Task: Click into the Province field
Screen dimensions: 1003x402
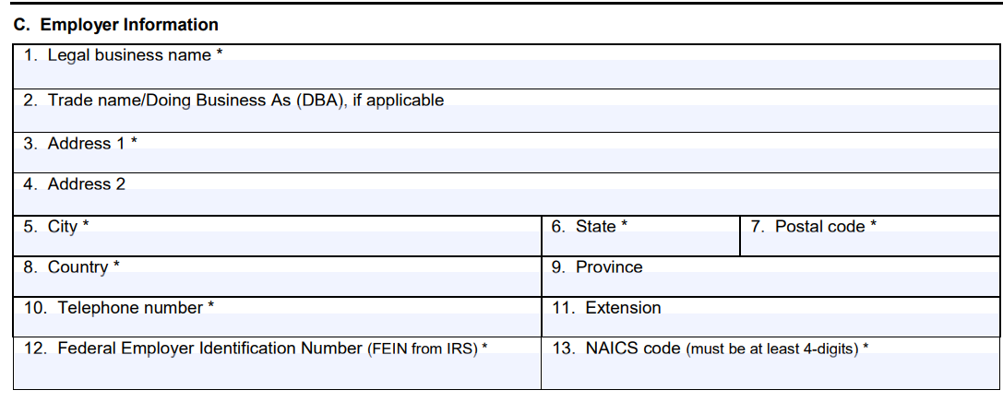Action: [x=770, y=285]
